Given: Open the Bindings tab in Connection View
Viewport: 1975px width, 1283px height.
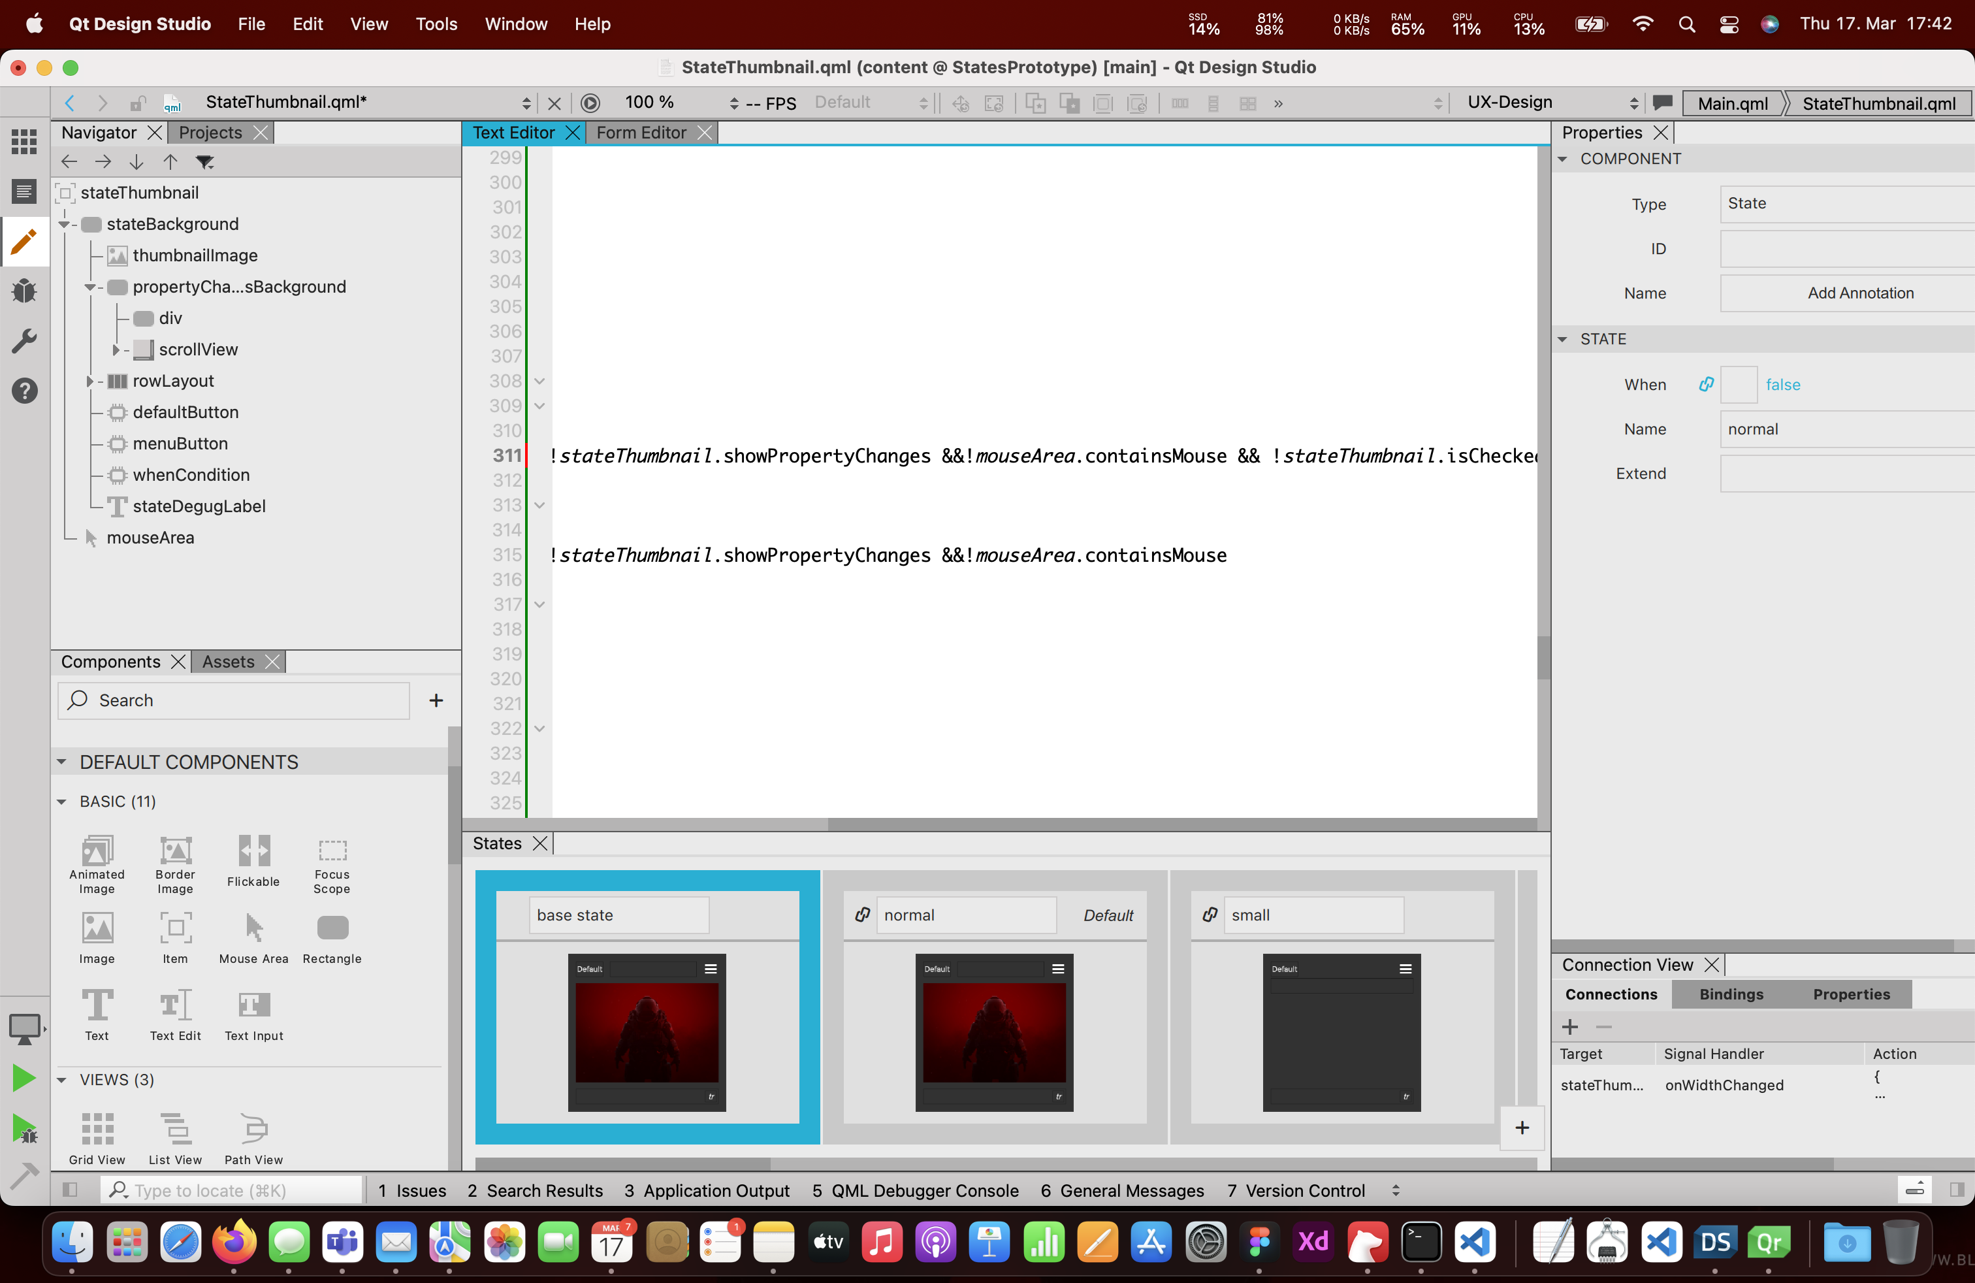Looking at the screenshot, I should (1731, 994).
